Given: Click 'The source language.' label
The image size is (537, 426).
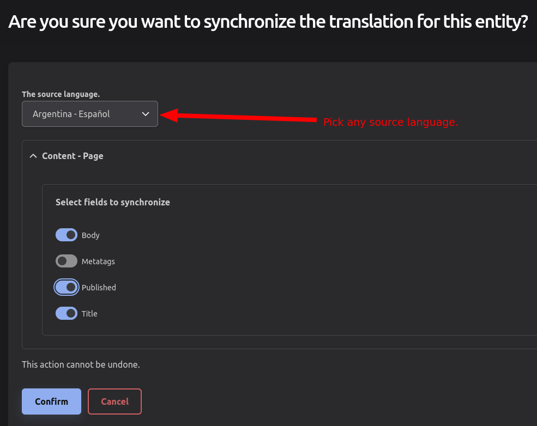Looking at the screenshot, I should tap(61, 94).
